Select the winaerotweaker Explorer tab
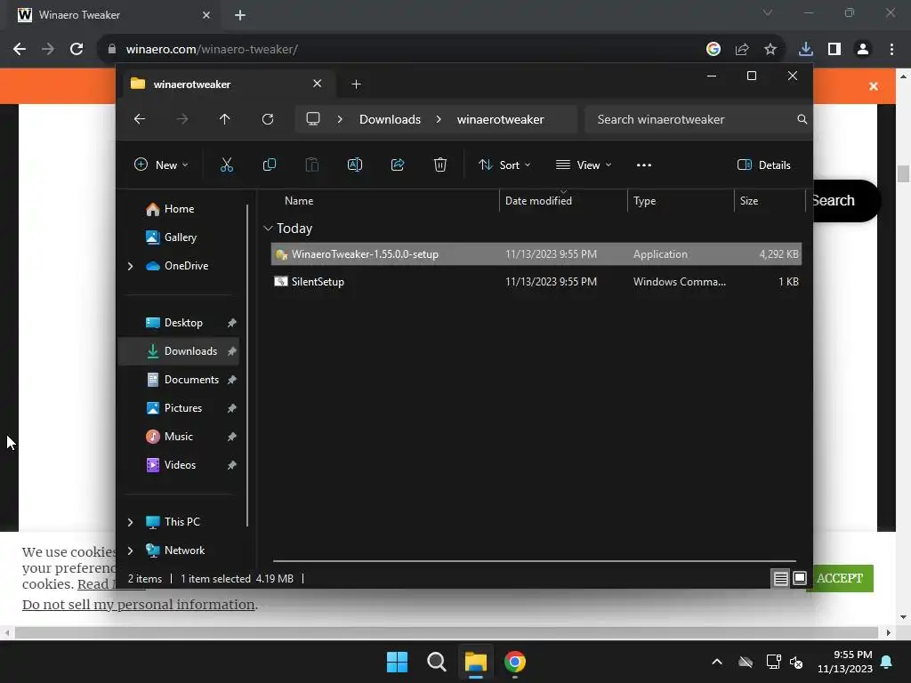Viewport: 911px width, 683px height. [227, 84]
